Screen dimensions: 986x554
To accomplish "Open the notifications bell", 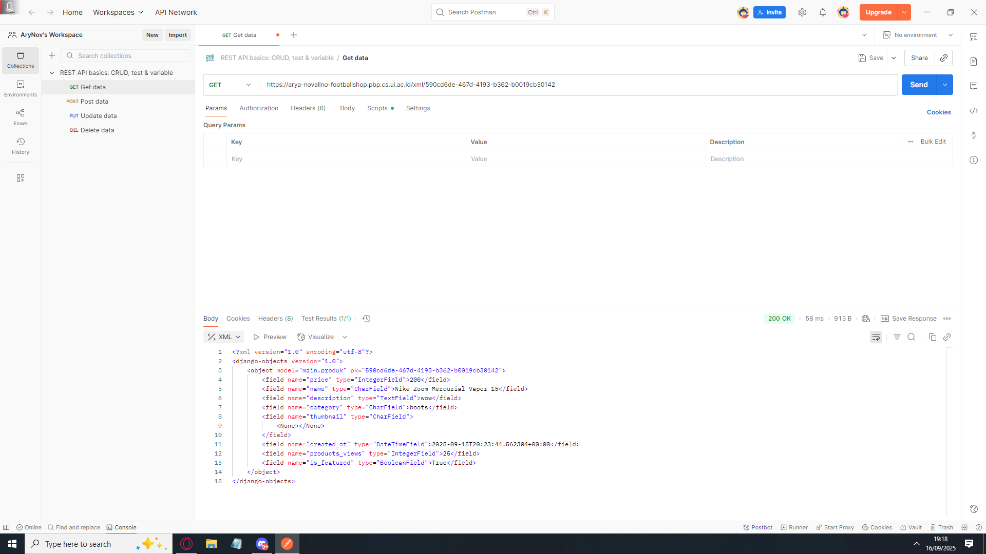I will coord(823,12).
